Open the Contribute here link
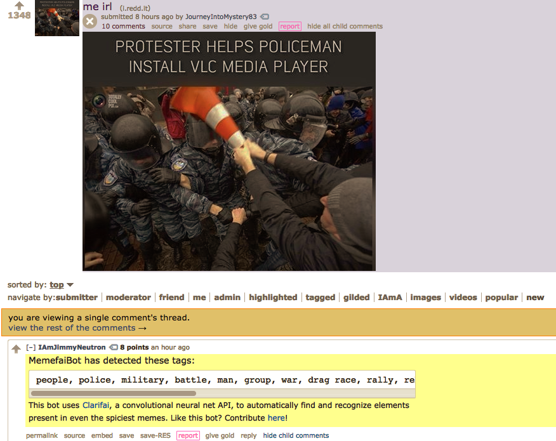556x441 pixels. coord(276,418)
